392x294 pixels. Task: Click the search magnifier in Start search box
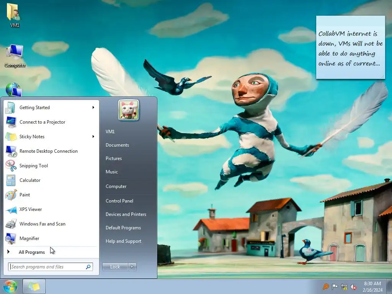(88, 267)
